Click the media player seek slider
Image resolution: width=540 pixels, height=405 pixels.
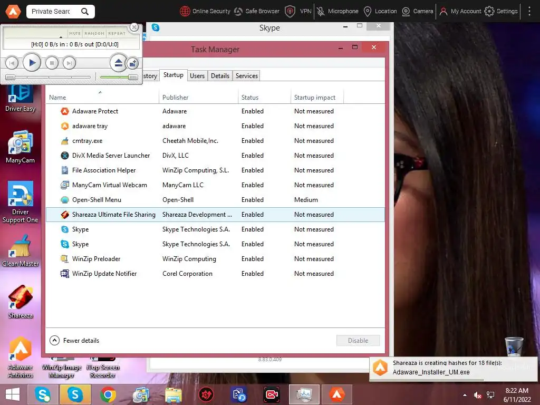48,77
